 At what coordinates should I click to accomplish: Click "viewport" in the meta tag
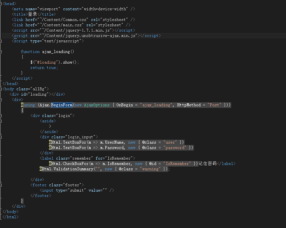(x=49, y=9)
